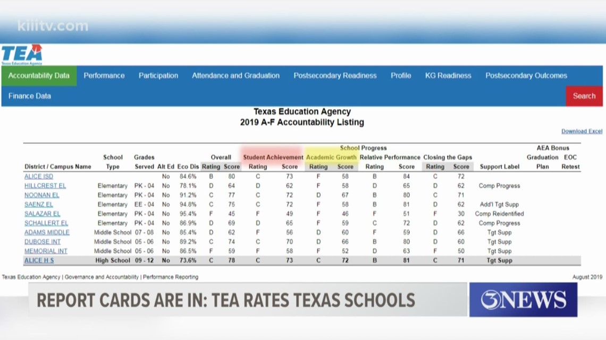Navigate to Attendance and Graduation
The height and width of the screenshot is (340, 606).
[x=235, y=75]
